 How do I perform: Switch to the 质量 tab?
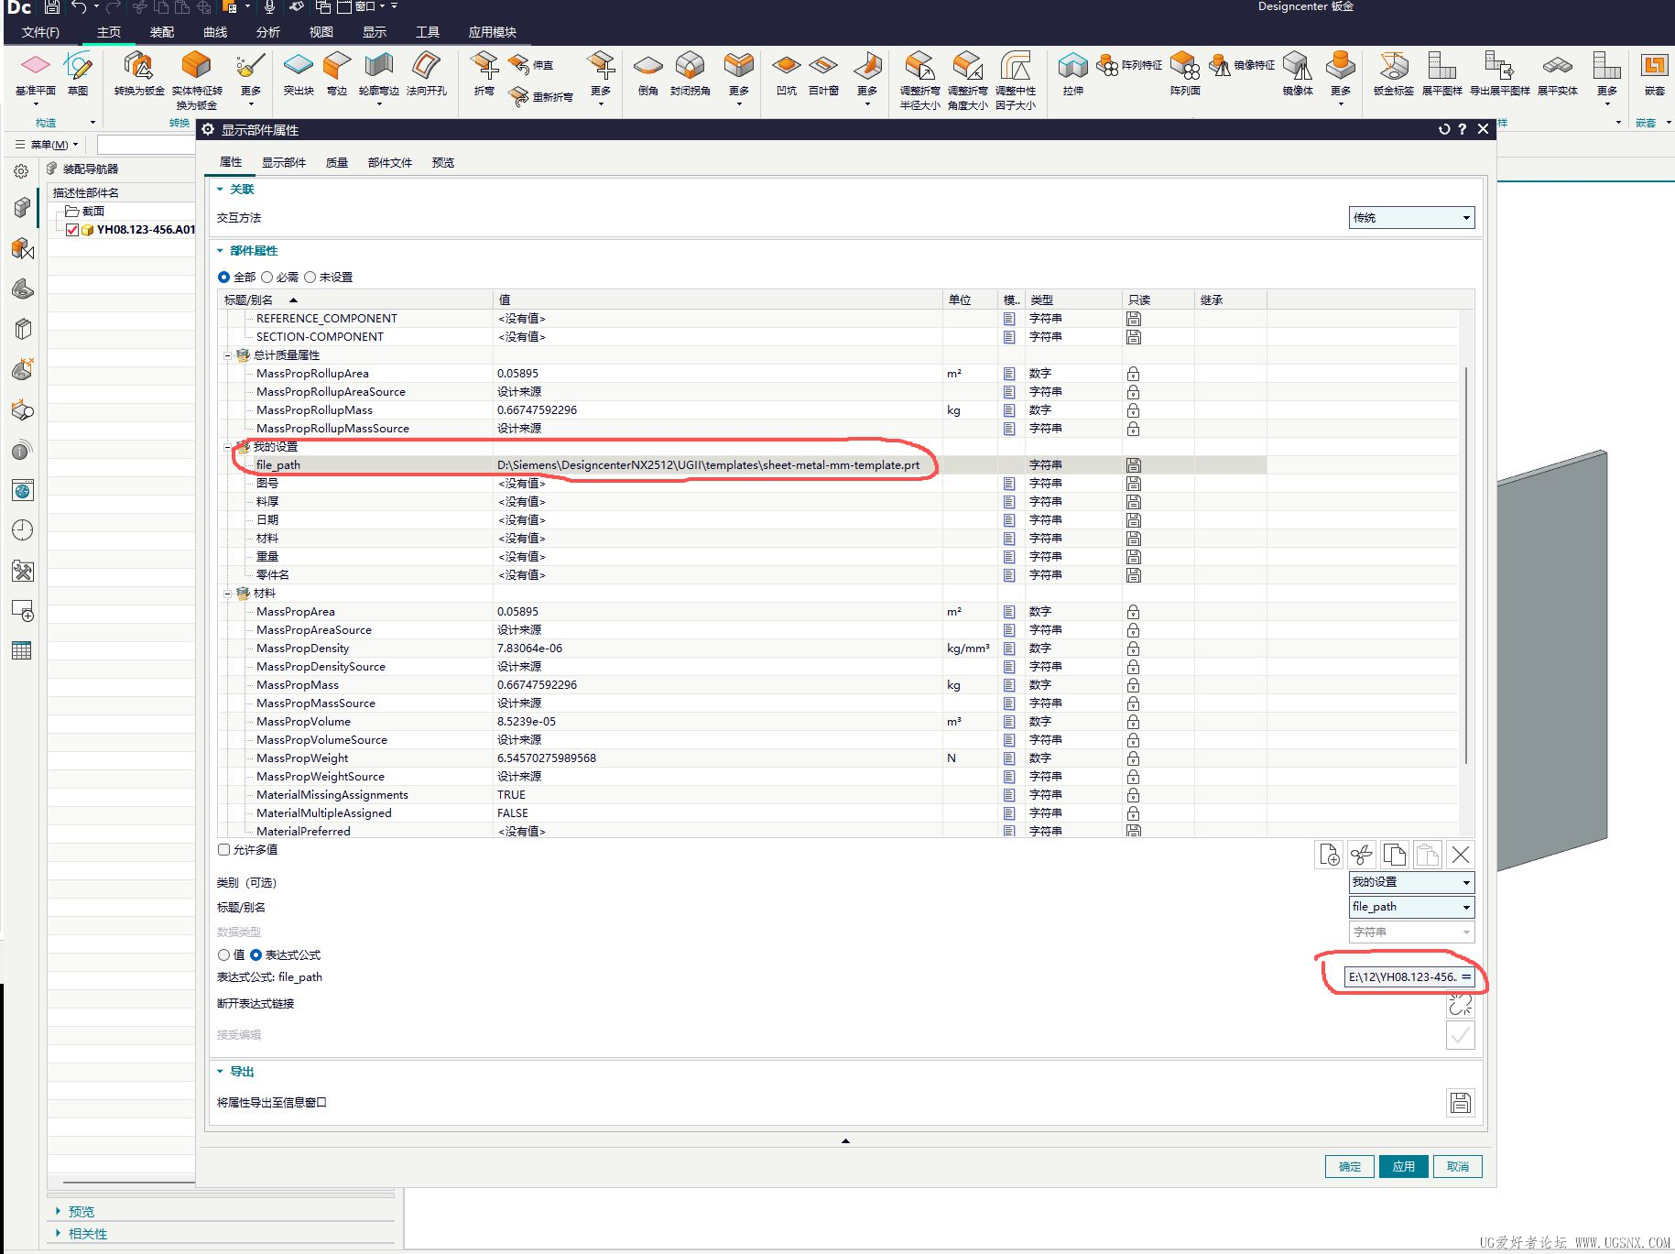[337, 162]
